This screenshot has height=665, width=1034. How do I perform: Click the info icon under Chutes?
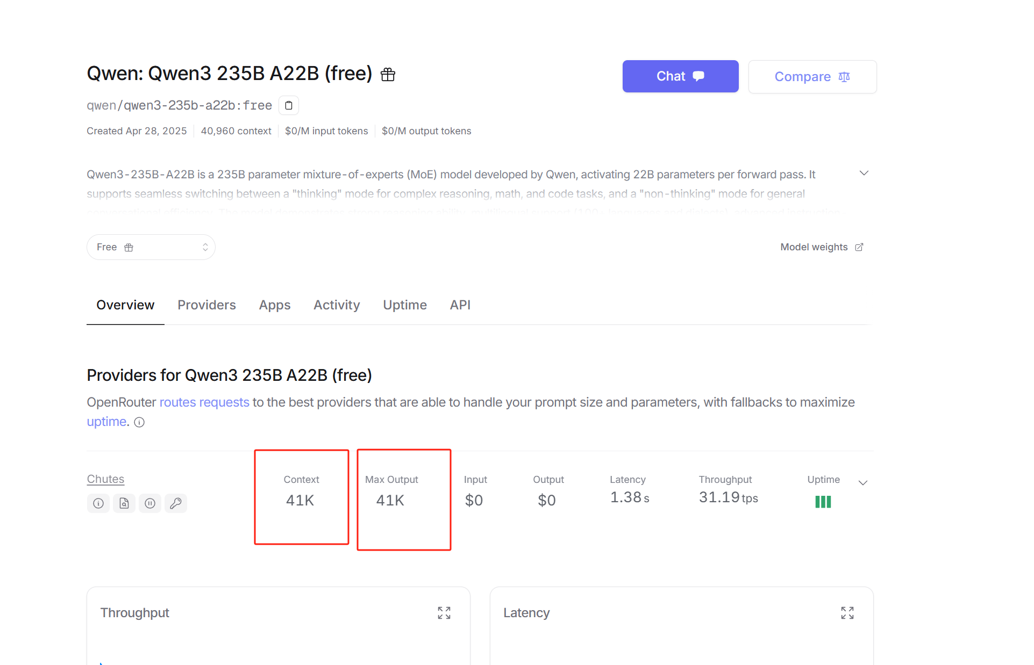(98, 503)
